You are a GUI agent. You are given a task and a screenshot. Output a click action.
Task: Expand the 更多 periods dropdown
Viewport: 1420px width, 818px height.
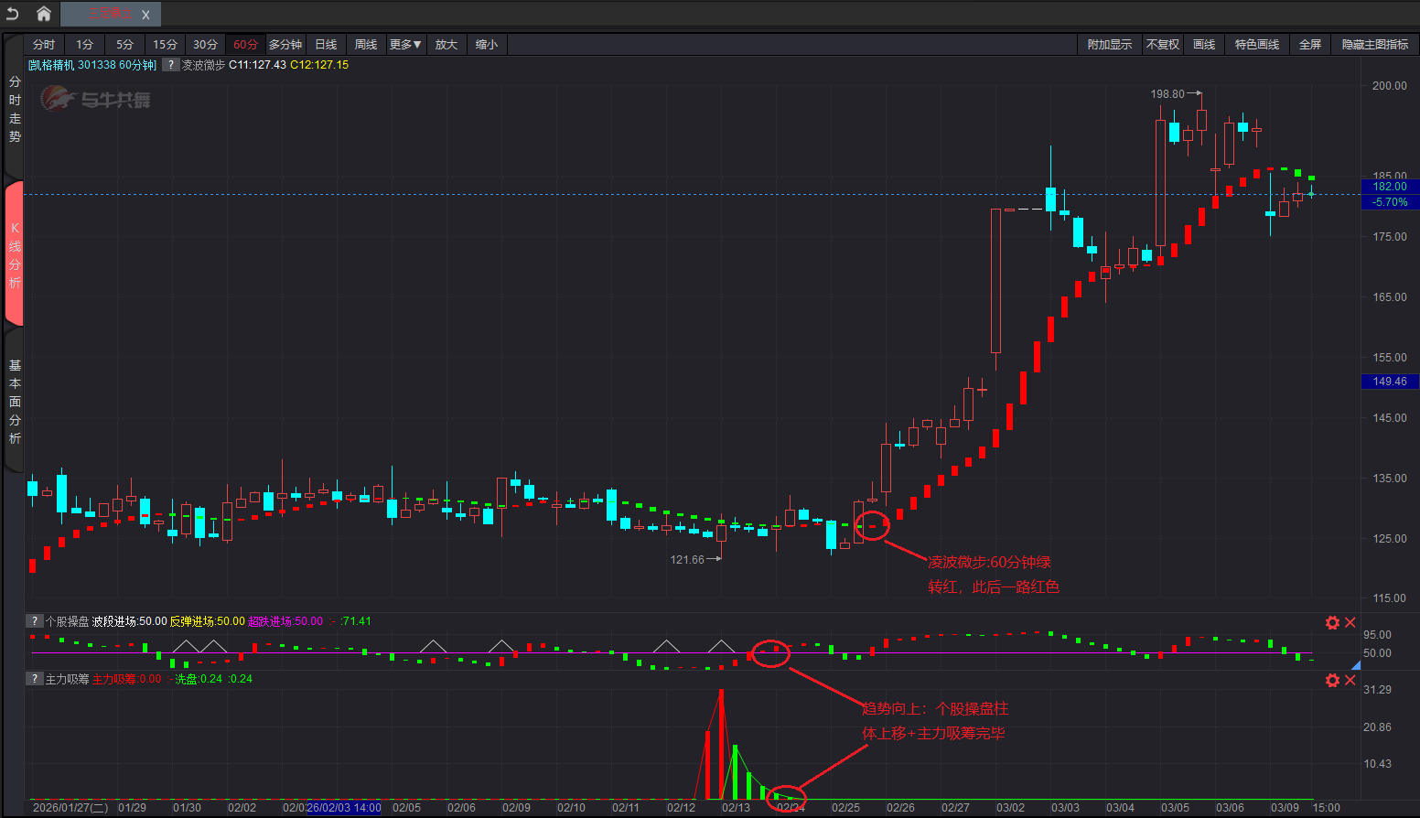pyautogui.click(x=405, y=45)
